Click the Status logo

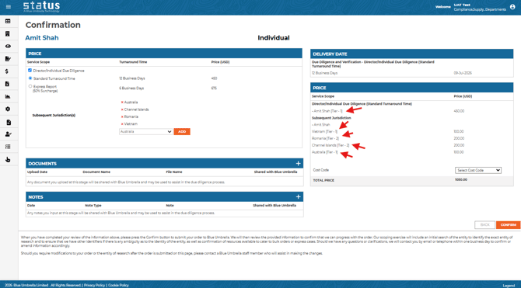(41, 7)
